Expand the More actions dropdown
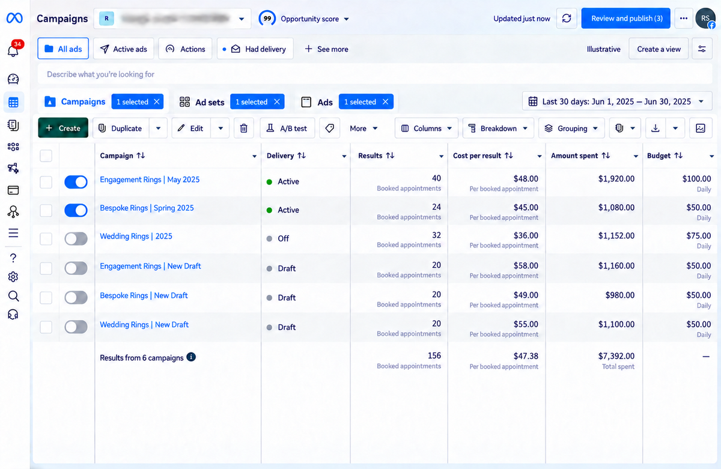 [x=364, y=129]
